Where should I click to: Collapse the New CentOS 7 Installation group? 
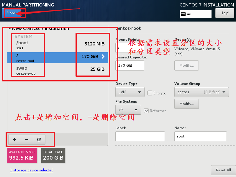coord(10,29)
